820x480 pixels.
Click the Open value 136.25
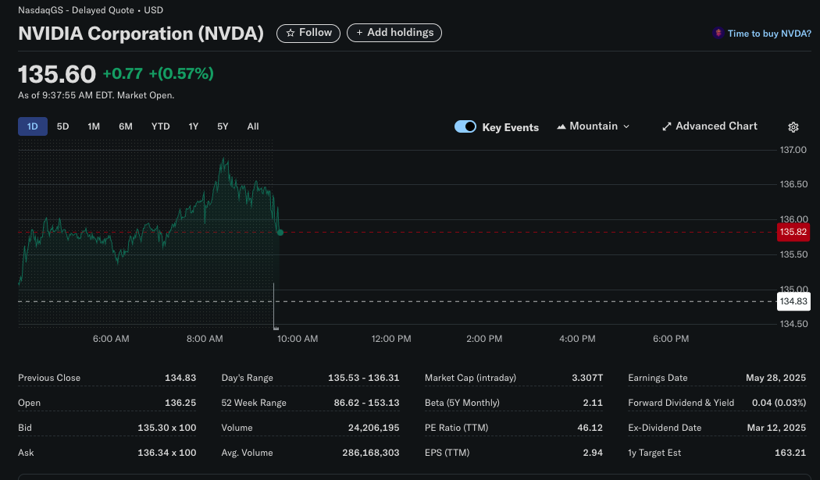pyautogui.click(x=180, y=403)
